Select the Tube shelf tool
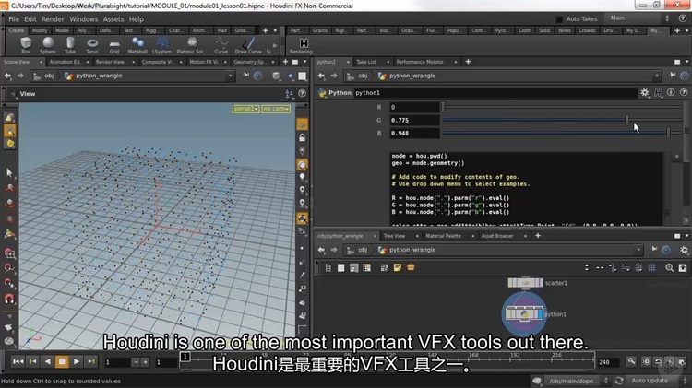 click(70, 45)
